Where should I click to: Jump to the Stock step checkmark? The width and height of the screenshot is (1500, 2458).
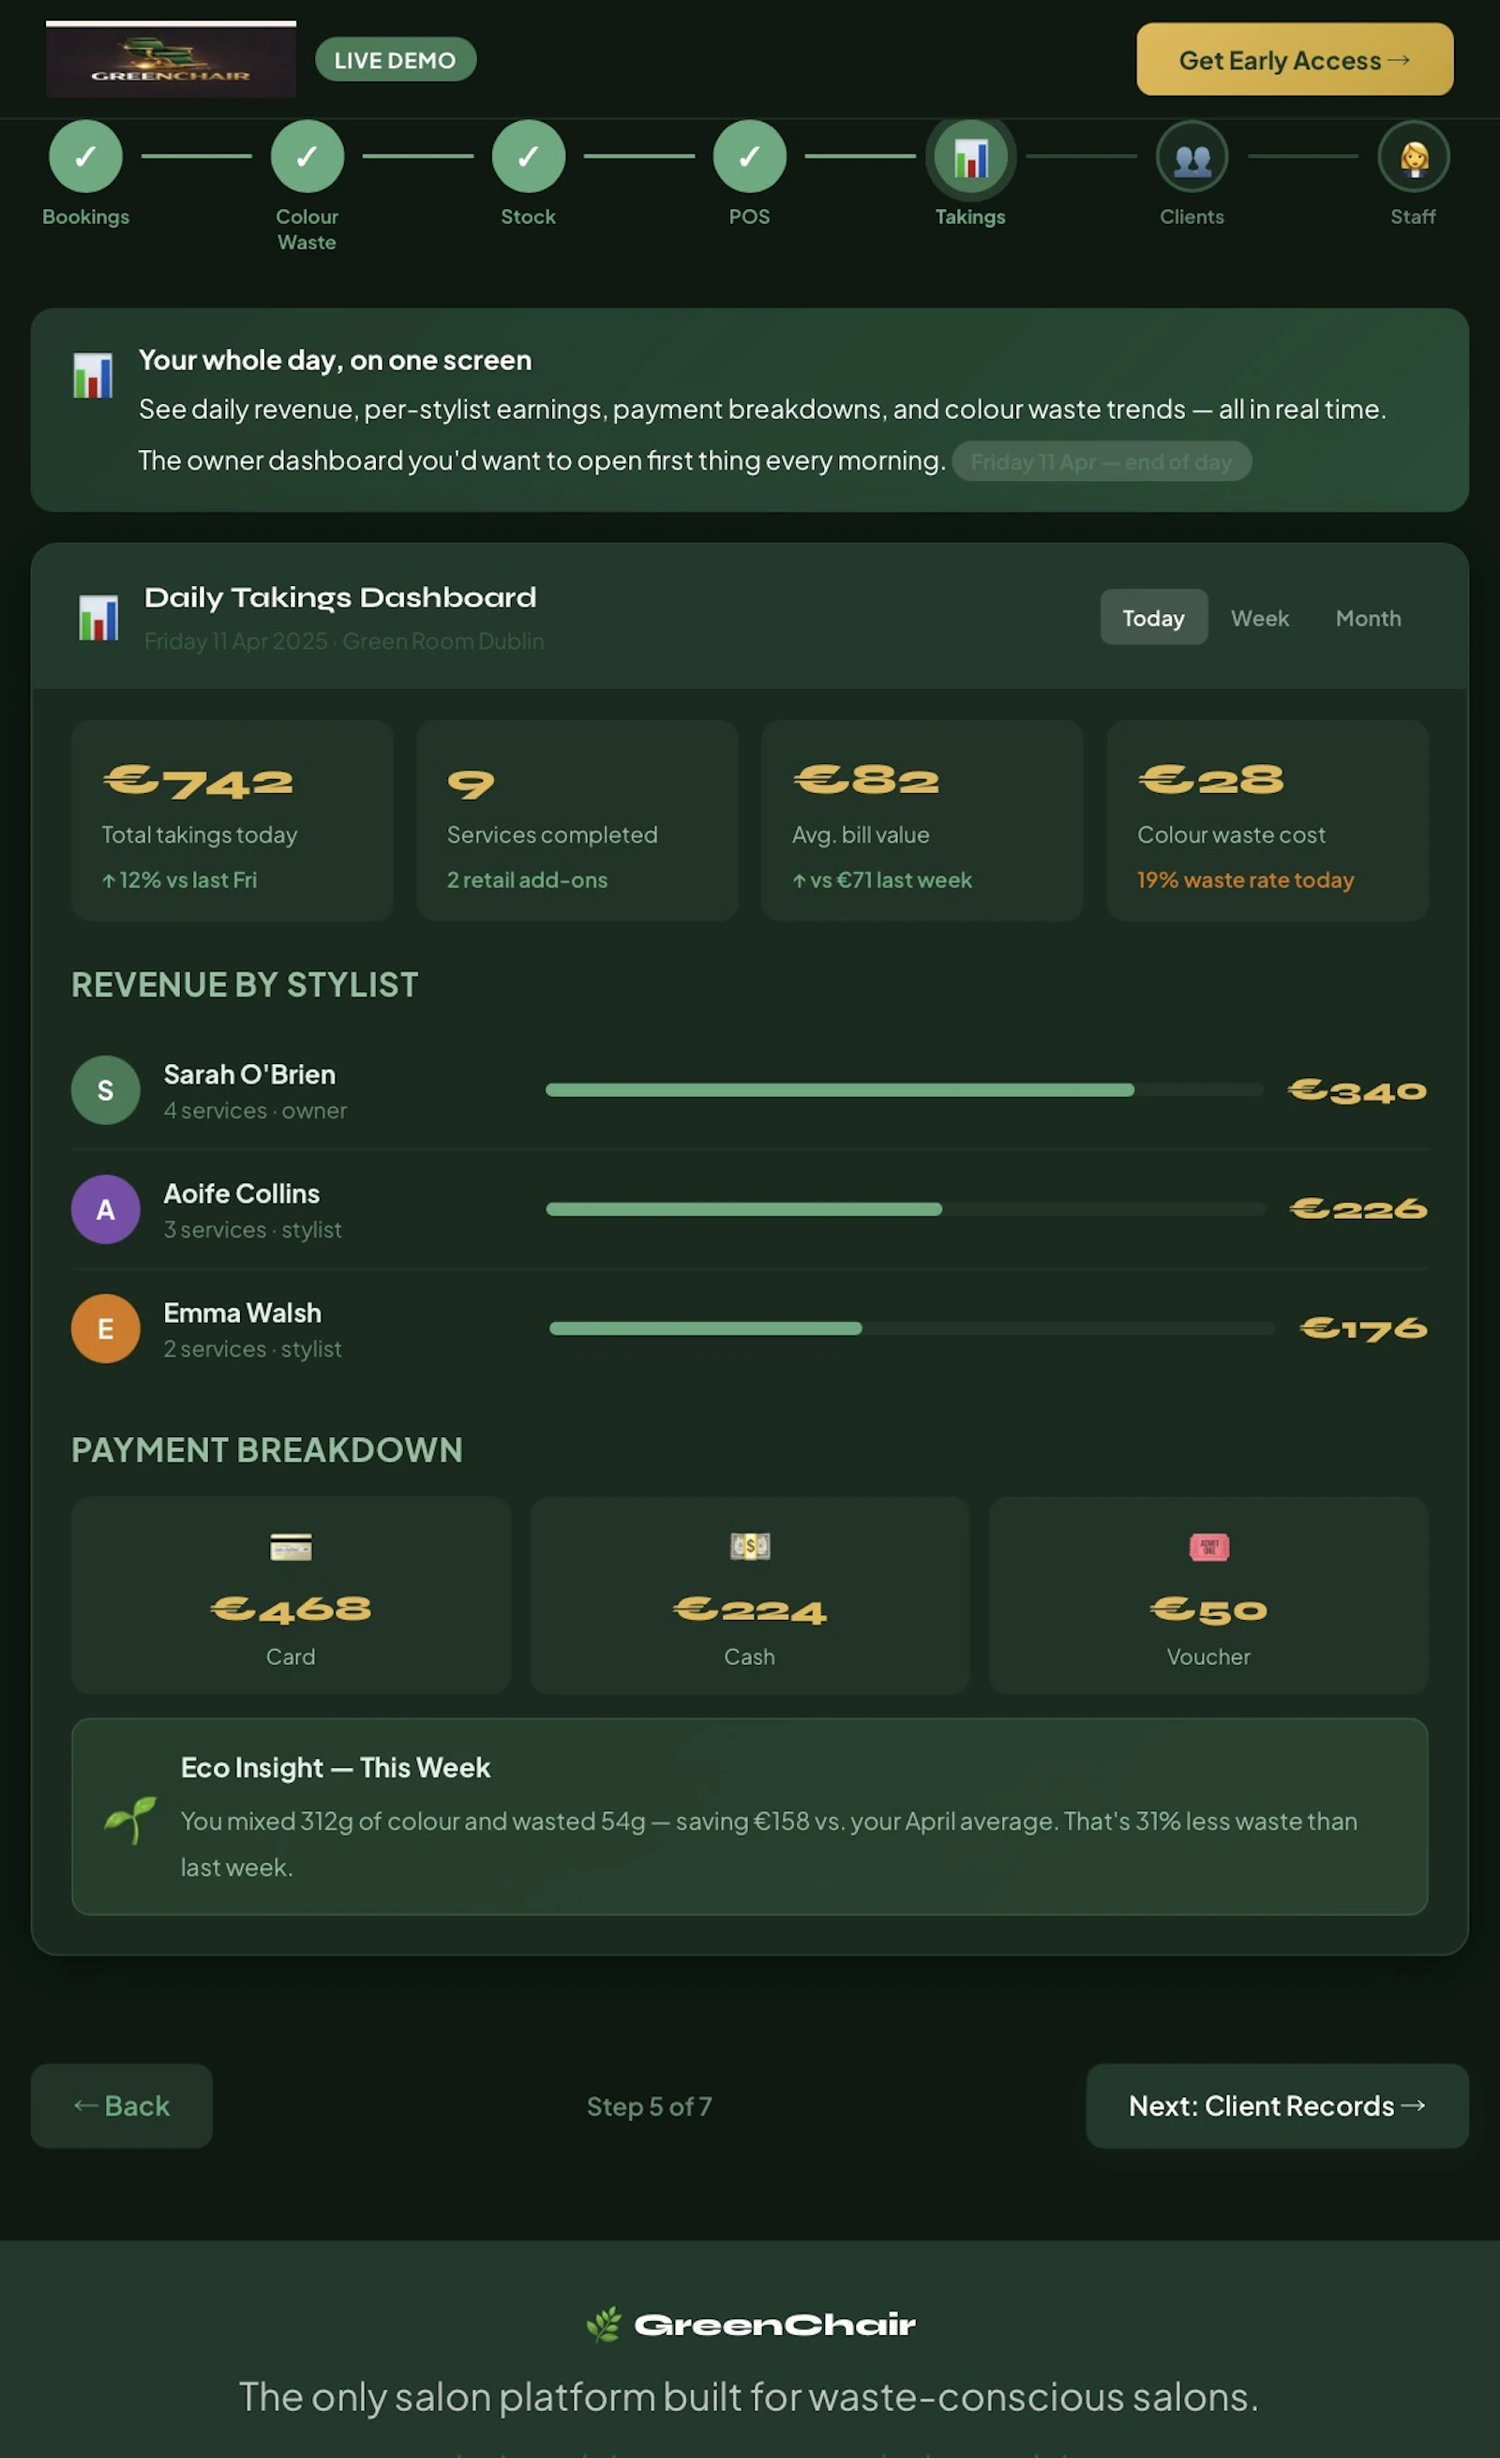[529, 157]
